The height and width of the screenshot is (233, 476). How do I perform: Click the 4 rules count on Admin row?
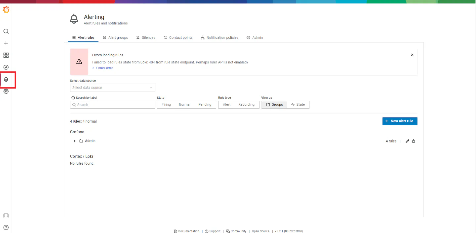391,141
